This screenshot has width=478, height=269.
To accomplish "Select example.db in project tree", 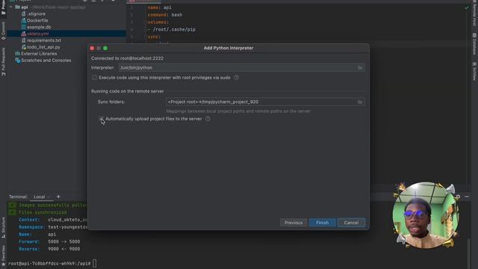I will click(39, 27).
